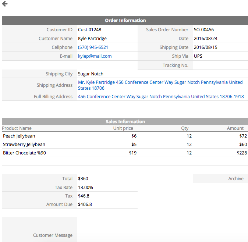Select the Strawberry Jellybean product row
The width and height of the screenshot is (248, 242).
[125, 144]
